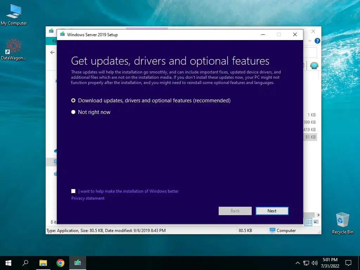Click Computer in Explorer status bar
This screenshot has width=360, height=270.
click(283, 231)
